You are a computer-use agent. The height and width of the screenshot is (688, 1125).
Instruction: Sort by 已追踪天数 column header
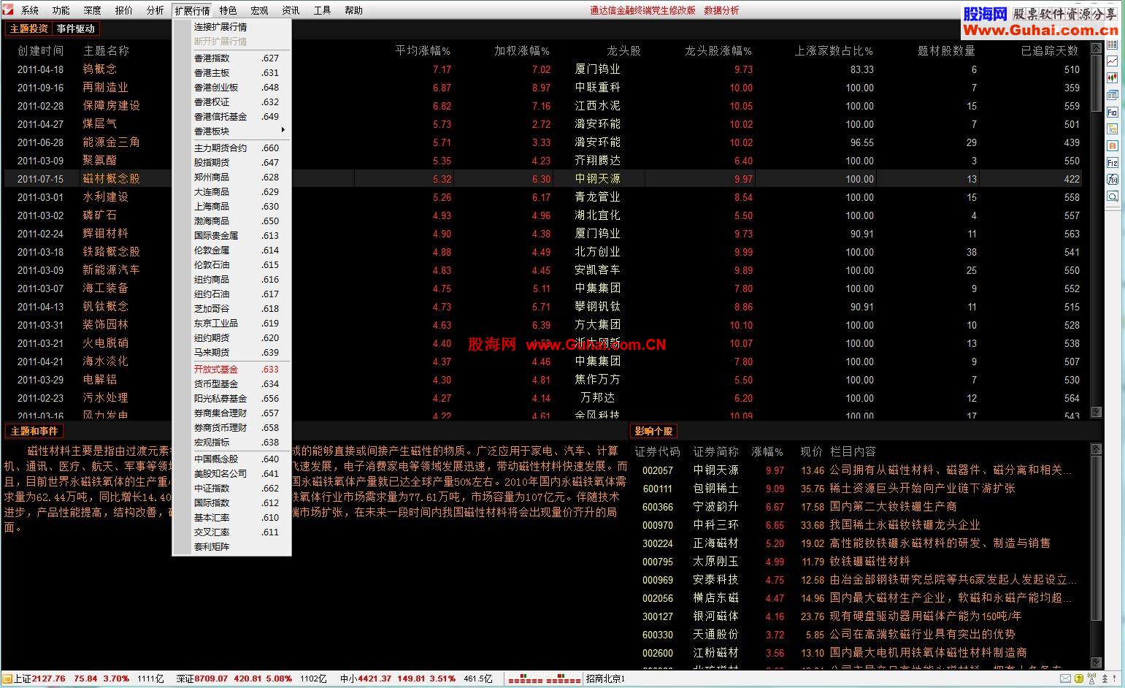click(x=1050, y=51)
